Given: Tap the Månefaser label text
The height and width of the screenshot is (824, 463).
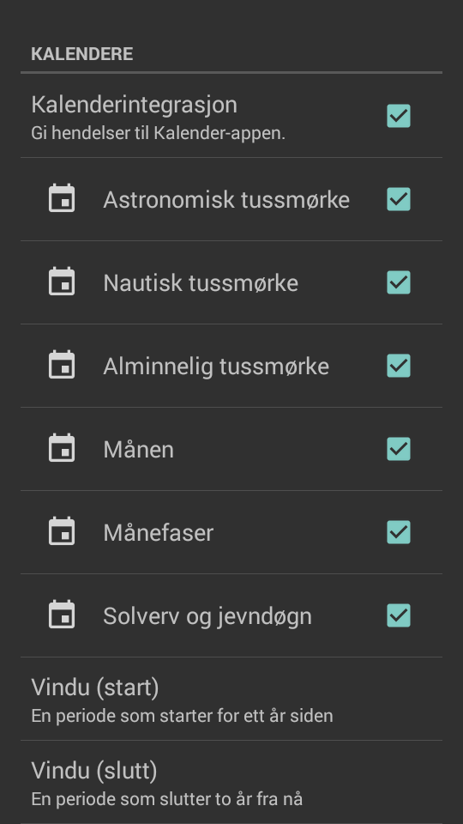Looking at the screenshot, I should click(x=158, y=532).
